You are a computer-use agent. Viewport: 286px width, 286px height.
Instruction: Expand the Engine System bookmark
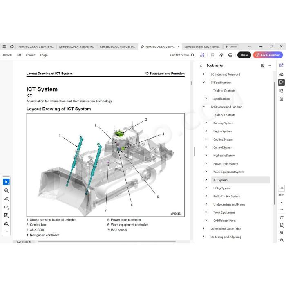pos(206,131)
